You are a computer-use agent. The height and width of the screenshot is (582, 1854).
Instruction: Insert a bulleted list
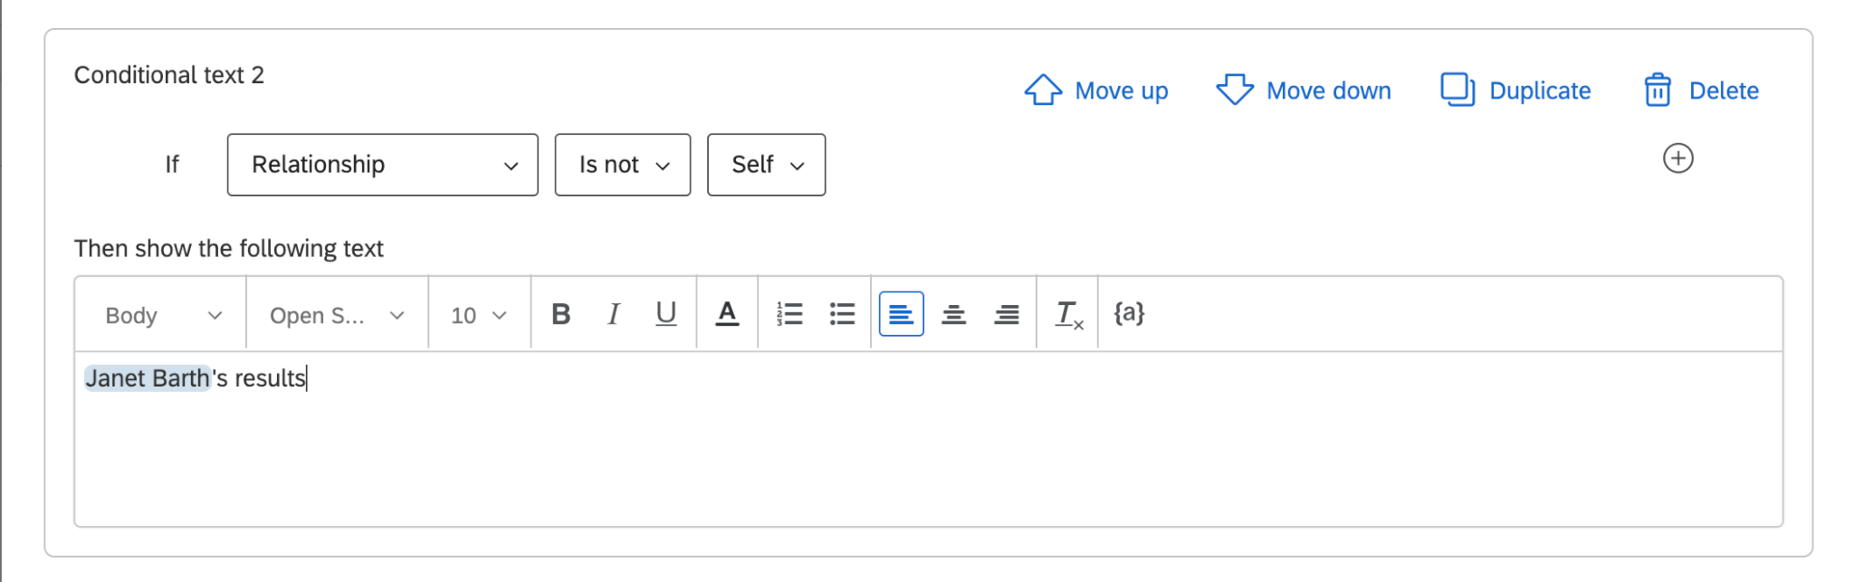[x=842, y=314]
